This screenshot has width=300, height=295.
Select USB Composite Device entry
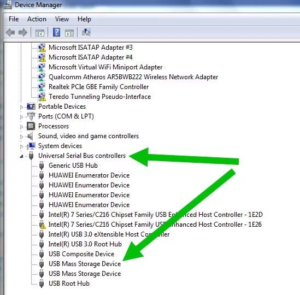point(81,254)
